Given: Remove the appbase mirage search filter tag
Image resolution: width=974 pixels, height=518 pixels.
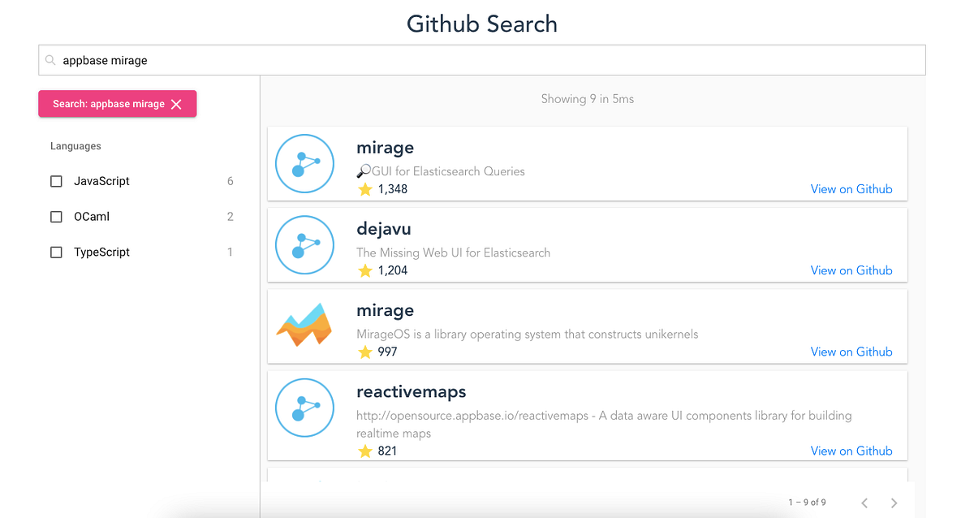Looking at the screenshot, I should [176, 104].
